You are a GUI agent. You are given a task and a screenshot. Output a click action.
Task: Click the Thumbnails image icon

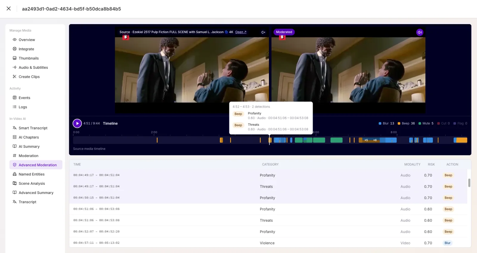pos(14,58)
